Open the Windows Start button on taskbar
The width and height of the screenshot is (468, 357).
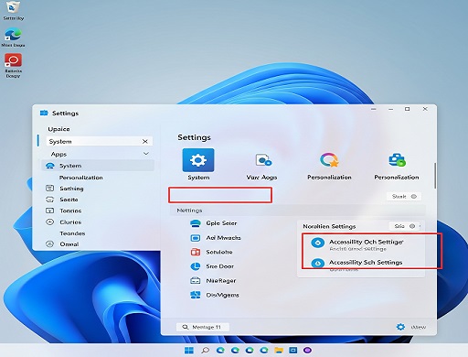pyautogui.click(x=189, y=351)
